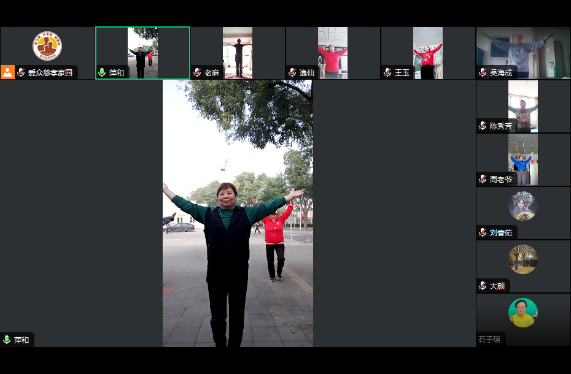Image resolution: width=571 pixels, height=374 pixels.
Task: Select the 爱众慈孝家园 logo tile
Action: (x=47, y=46)
